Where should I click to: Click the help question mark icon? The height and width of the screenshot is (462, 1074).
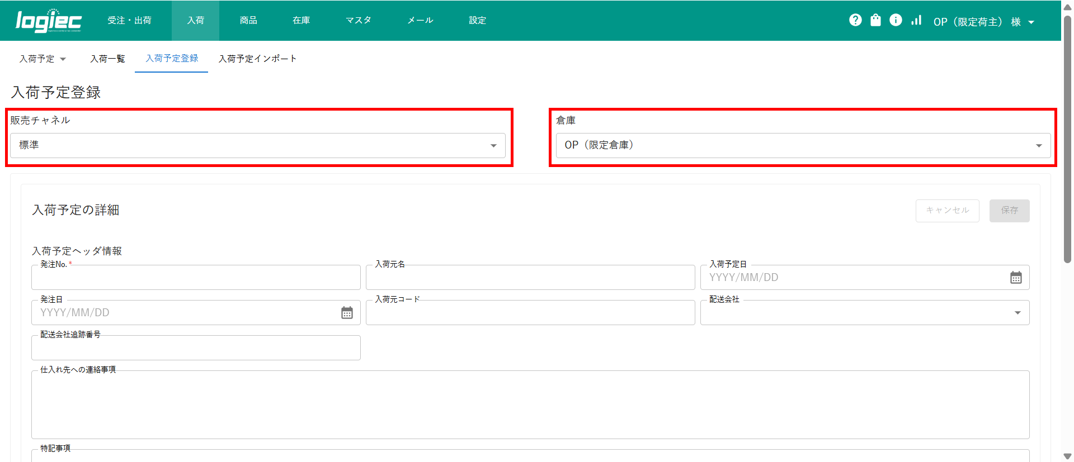[855, 20]
